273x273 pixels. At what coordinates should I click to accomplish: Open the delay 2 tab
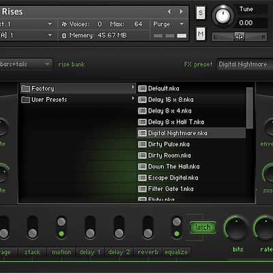click(x=119, y=252)
